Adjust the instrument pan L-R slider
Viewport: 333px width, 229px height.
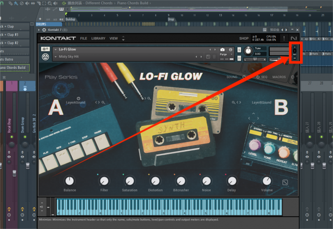click(x=255, y=60)
